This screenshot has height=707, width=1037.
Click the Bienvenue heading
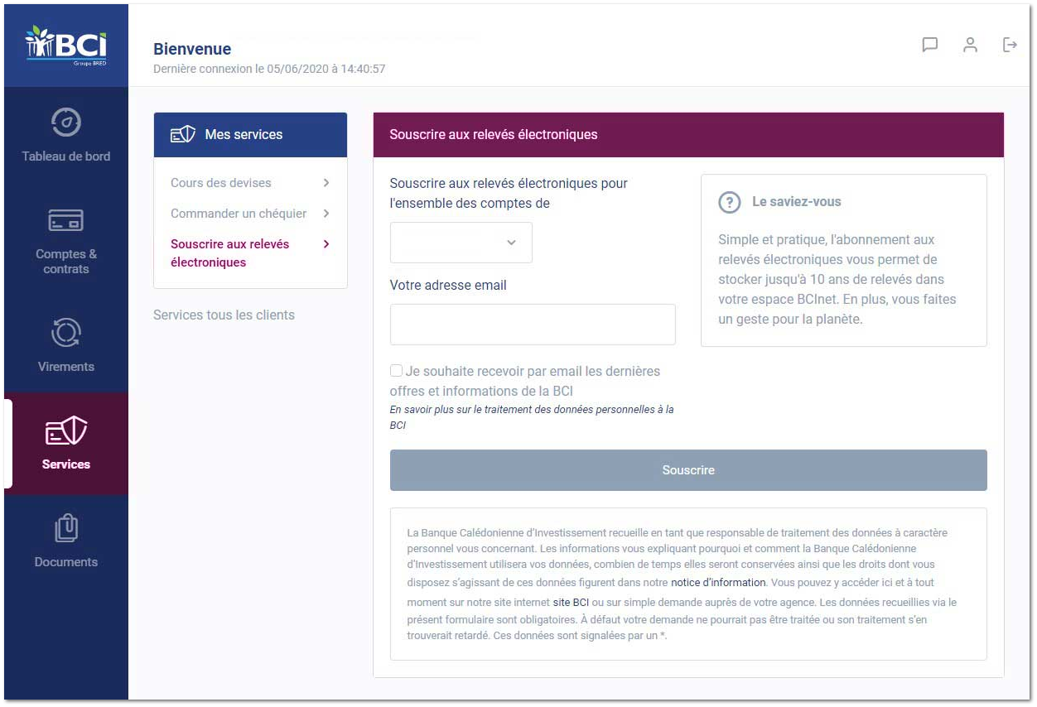(192, 50)
